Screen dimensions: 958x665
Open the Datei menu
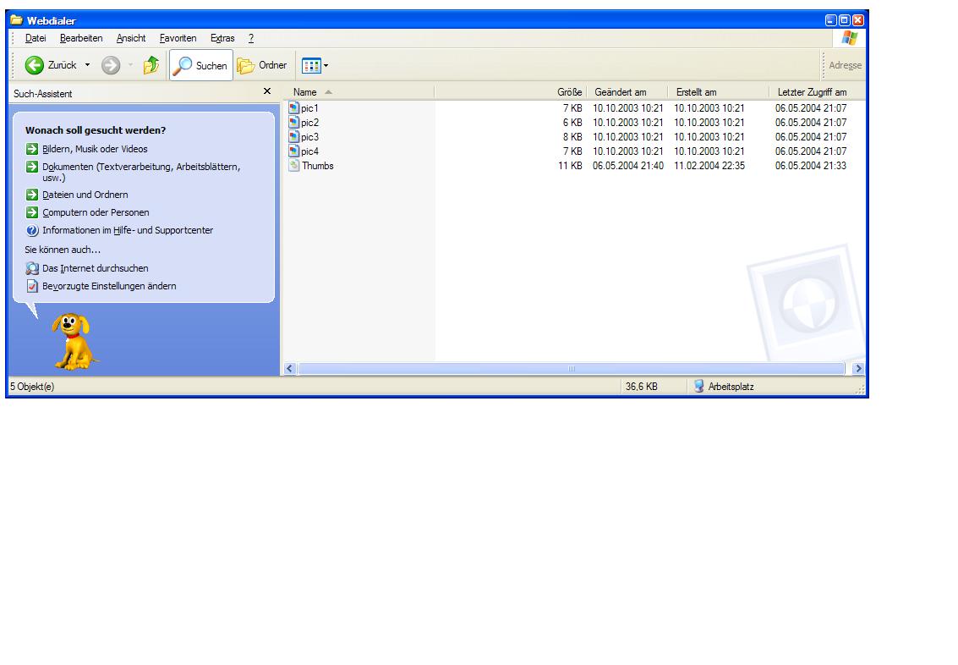pos(36,38)
